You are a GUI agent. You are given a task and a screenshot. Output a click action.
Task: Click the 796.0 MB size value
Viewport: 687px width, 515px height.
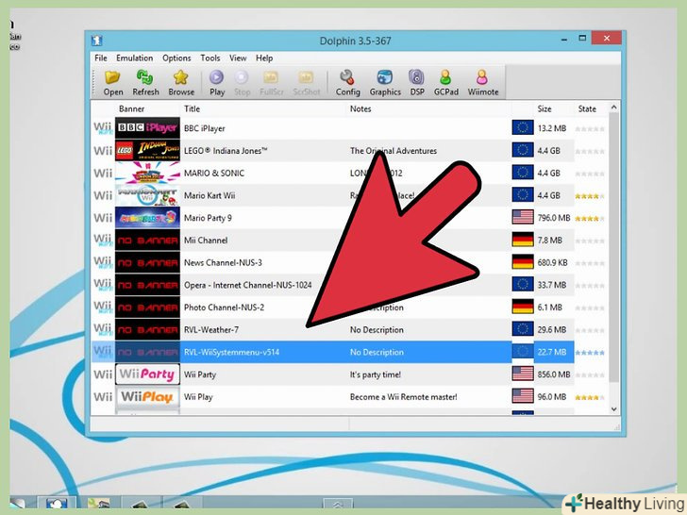click(x=554, y=218)
